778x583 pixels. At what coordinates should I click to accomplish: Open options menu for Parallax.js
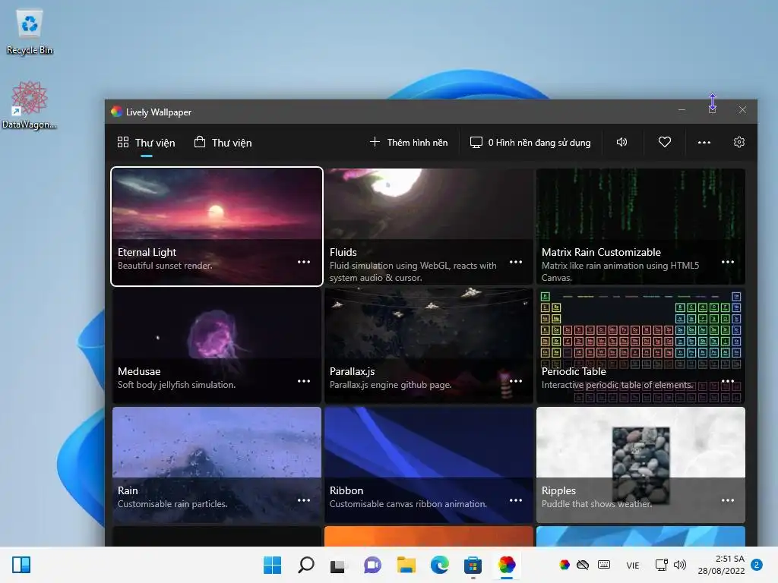tap(516, 381)
